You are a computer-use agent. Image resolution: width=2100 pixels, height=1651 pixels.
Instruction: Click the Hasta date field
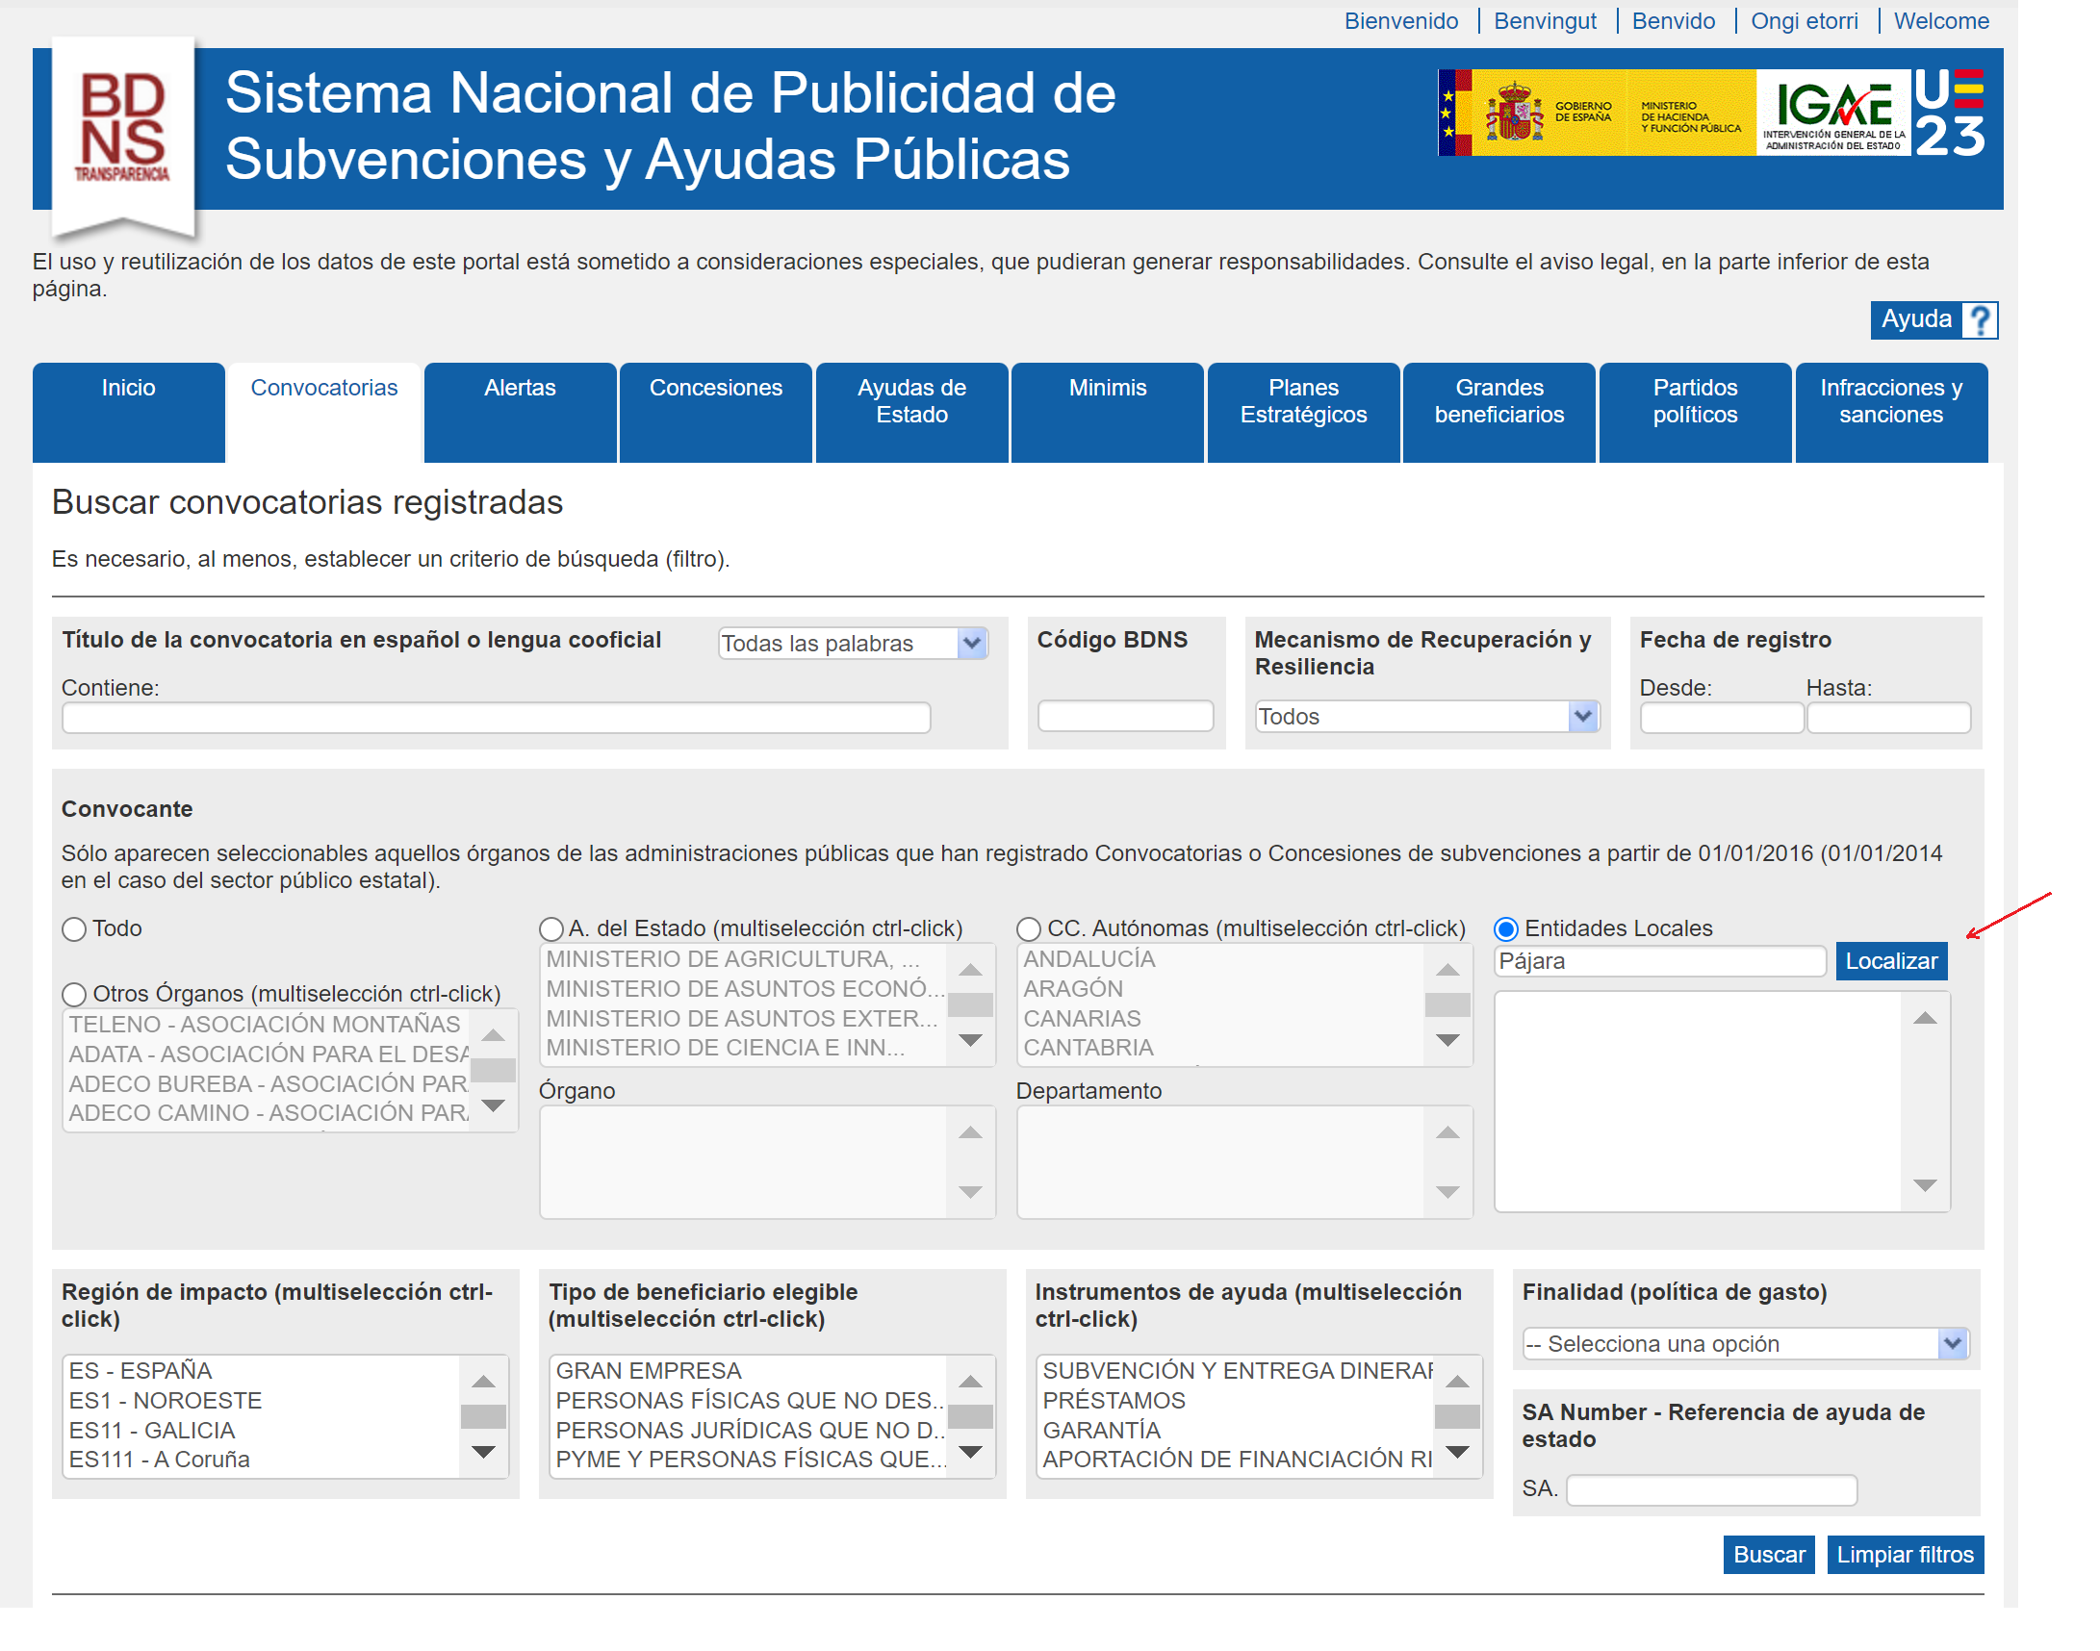[1888, 718]
